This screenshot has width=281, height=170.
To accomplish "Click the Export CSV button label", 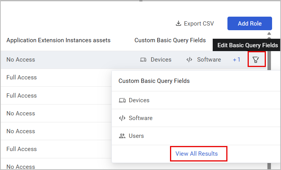I will point(199,24).
